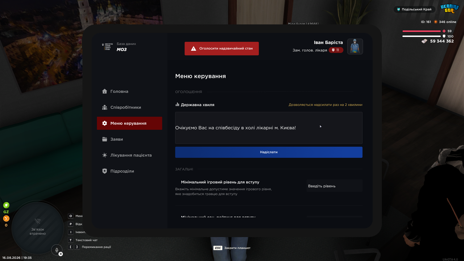The height and width of the screenshot is (261, 464).
Task: Click Оголосити надзвичайний стан button
Action: tap(221, 49)
